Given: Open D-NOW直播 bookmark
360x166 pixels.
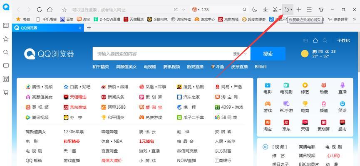Looking at the screenshot, I should [x=107, y=20].
